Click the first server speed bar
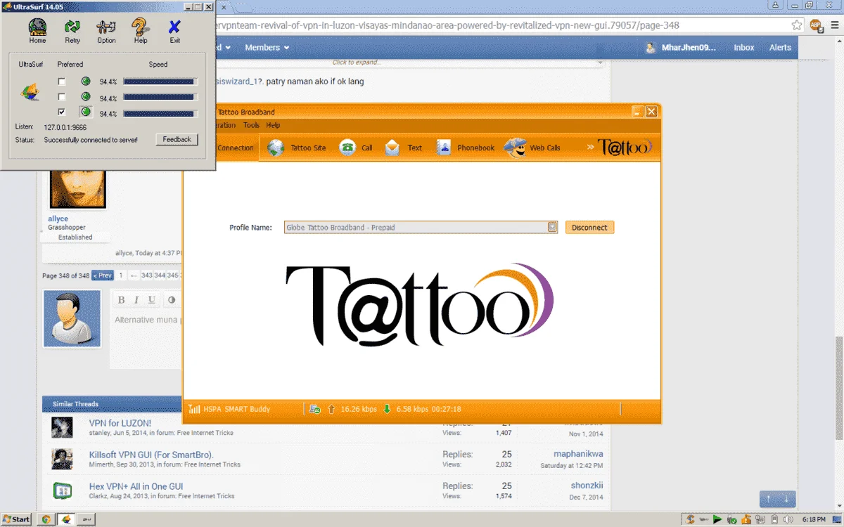This screenshot has width=844, height=527. click(160, 82)
